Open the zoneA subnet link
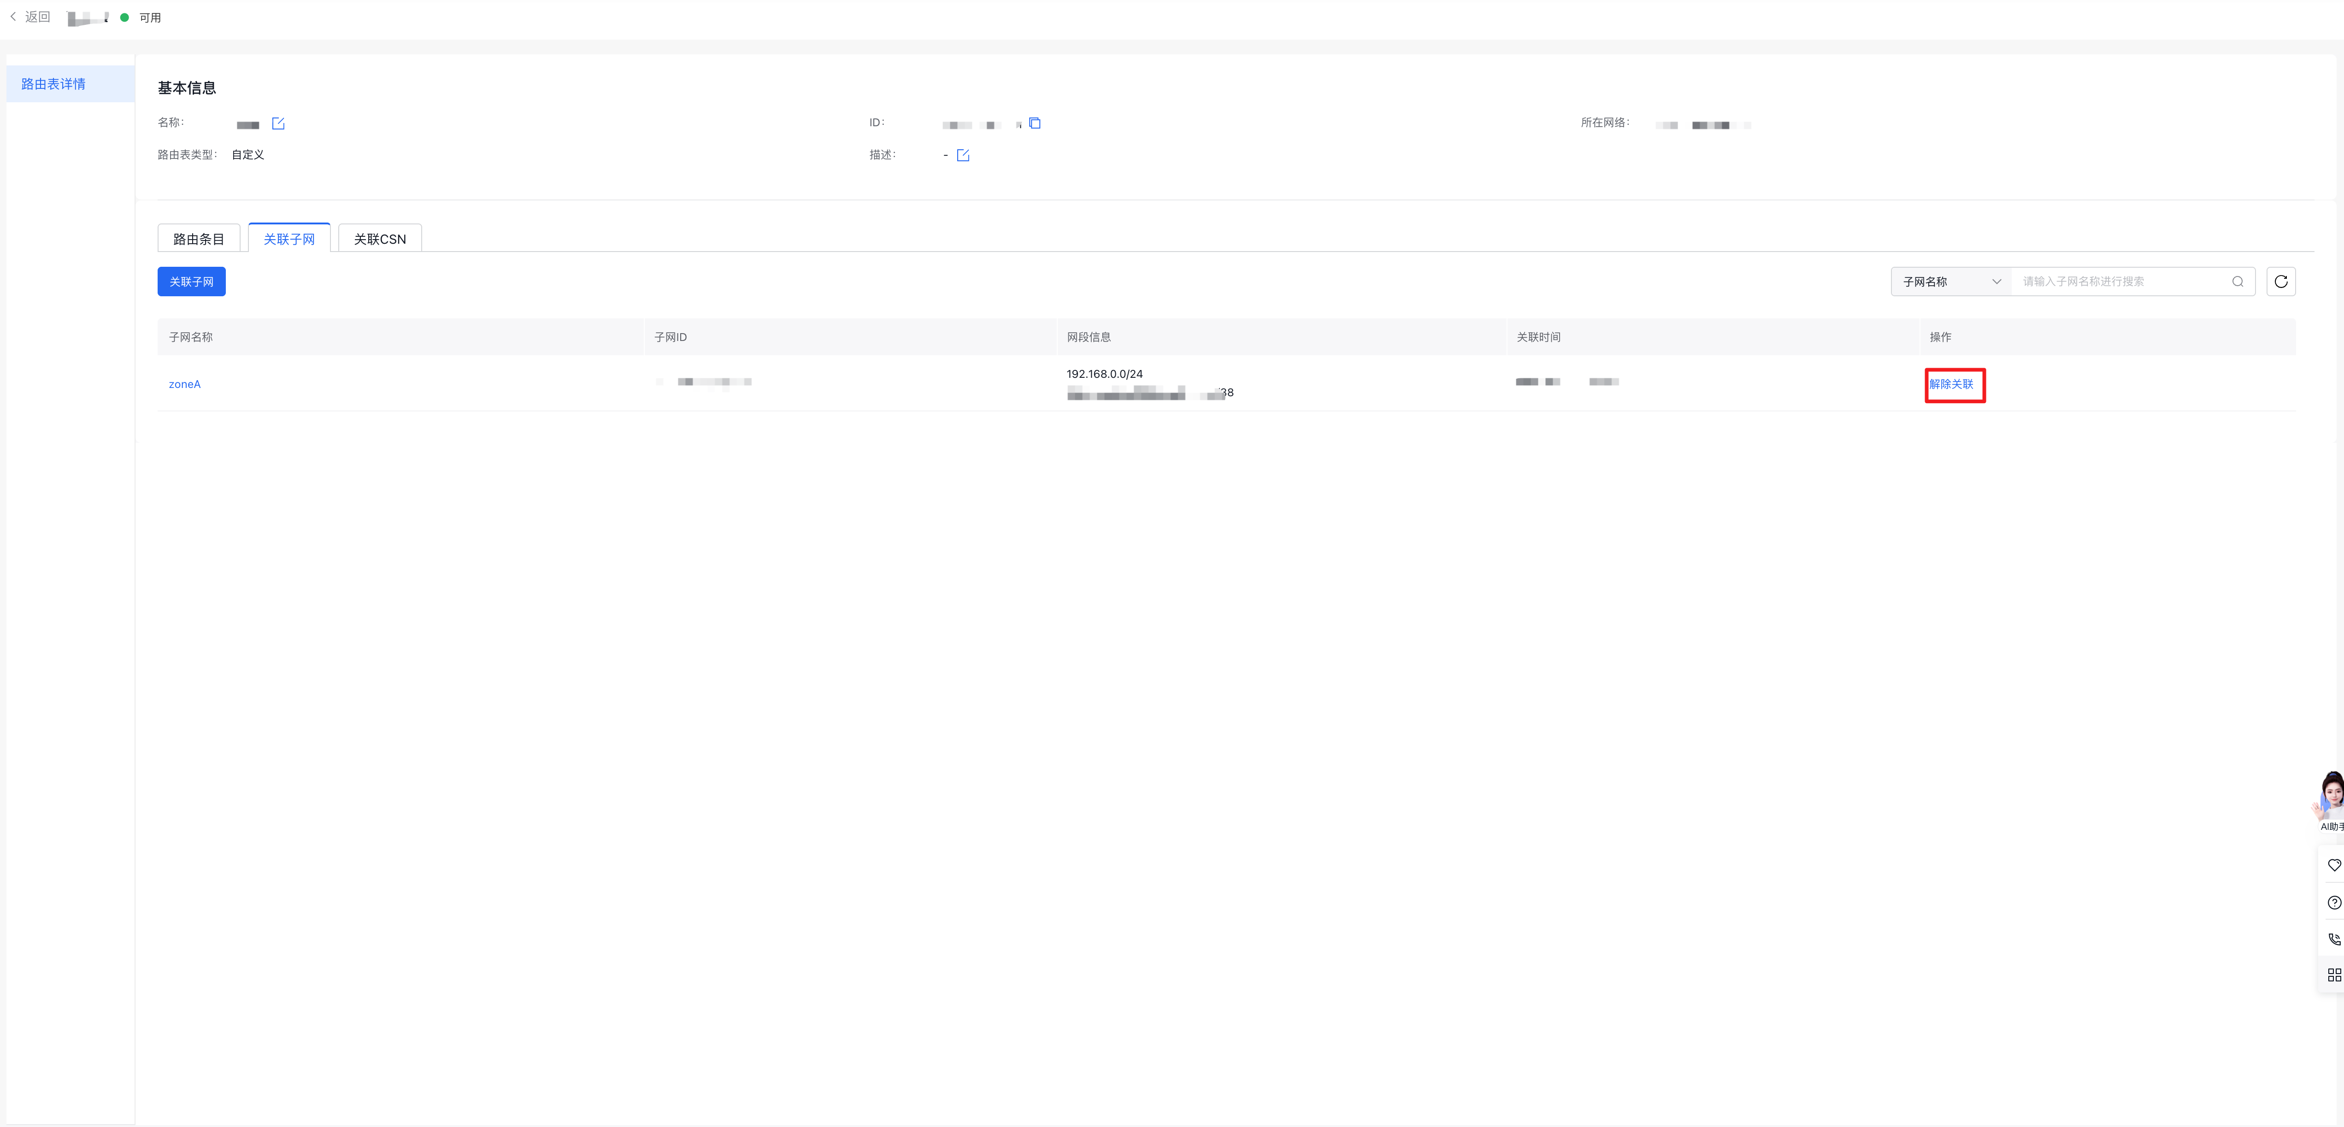Screen dimensions: 2344x1127 [185, 385]
